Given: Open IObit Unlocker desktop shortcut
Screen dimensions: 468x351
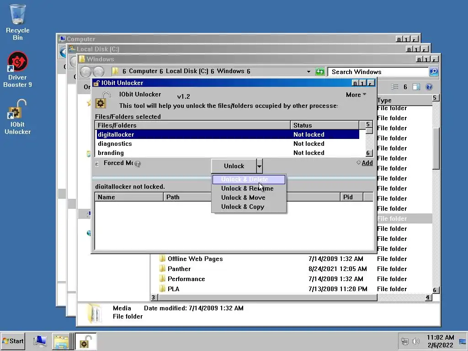Looking at the screenshot, I should tap(18, 117).
